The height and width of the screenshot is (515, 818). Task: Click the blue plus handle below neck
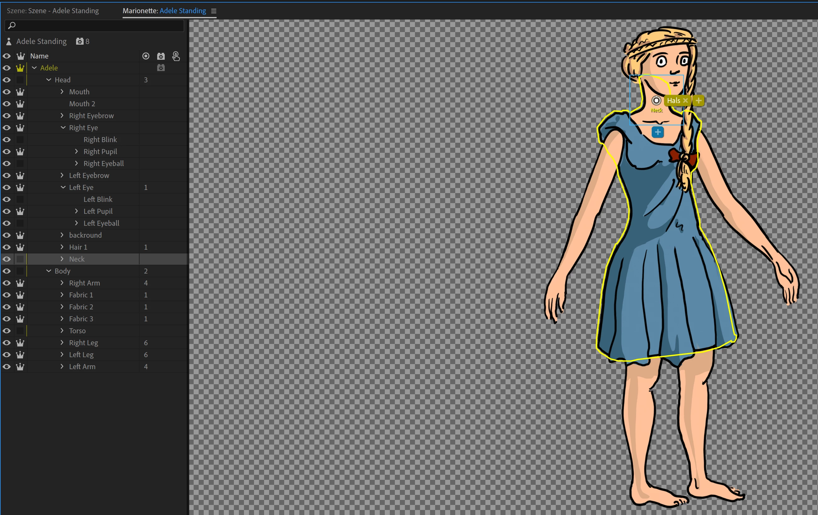coord(658,132)
